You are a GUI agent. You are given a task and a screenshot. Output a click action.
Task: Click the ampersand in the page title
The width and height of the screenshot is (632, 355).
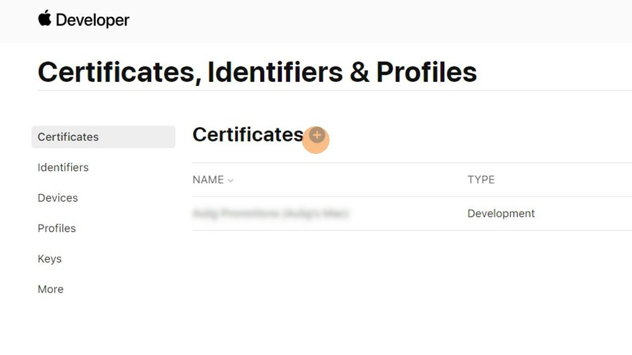point(359,73)
